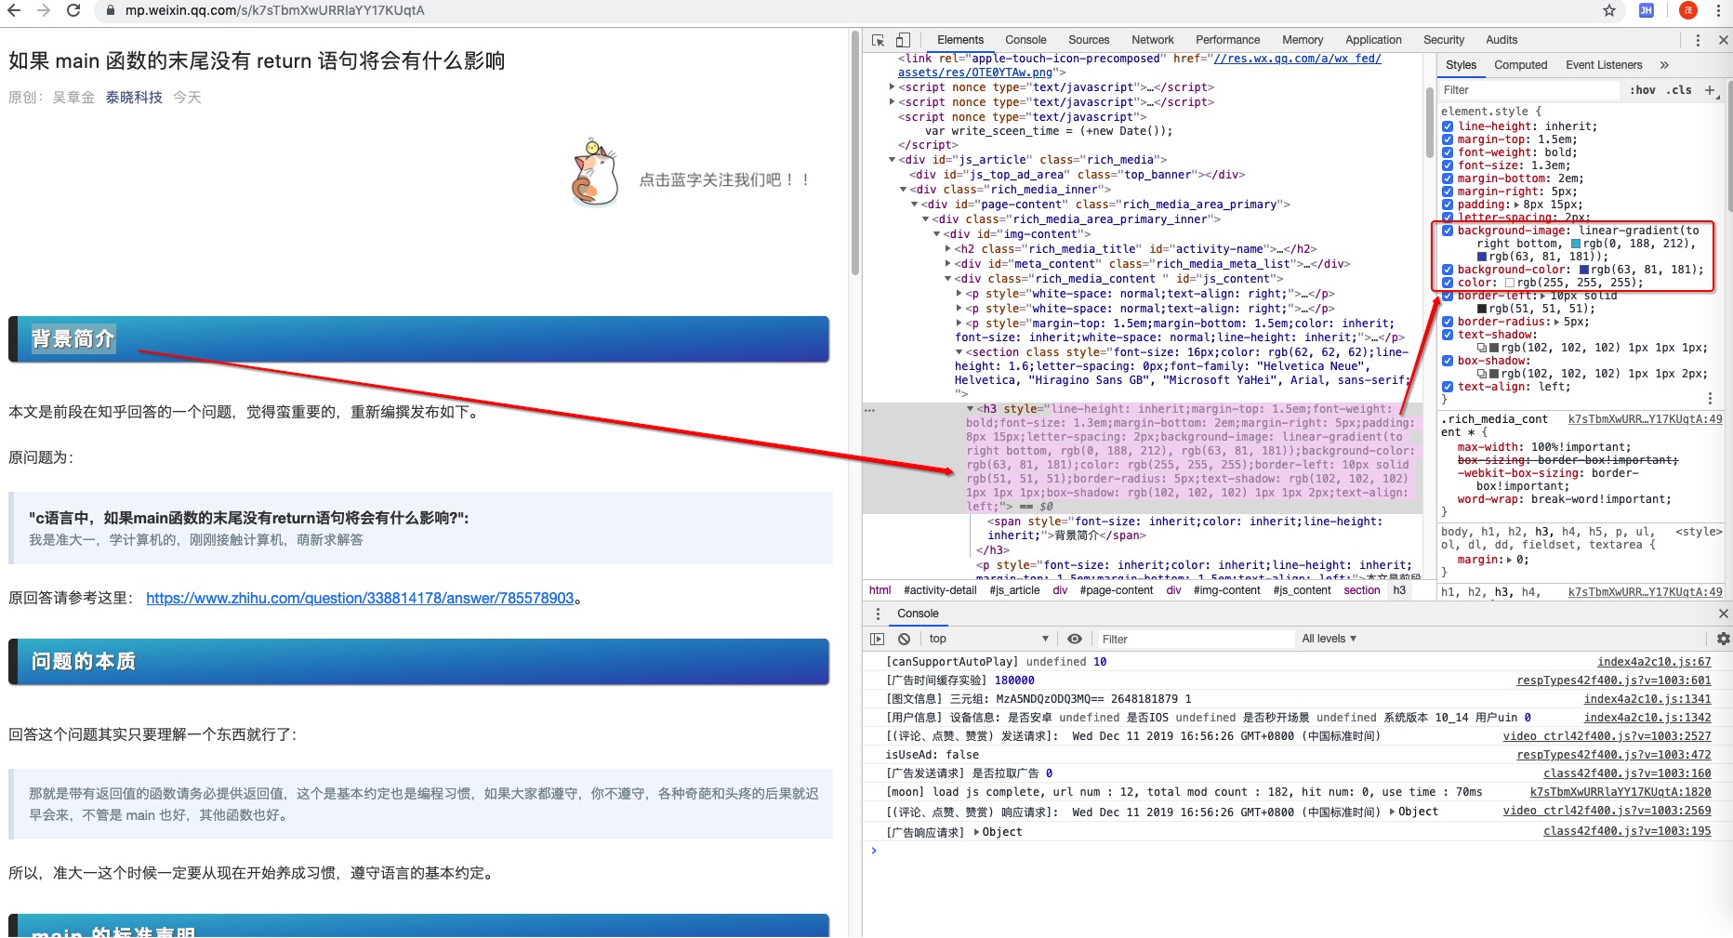Disable the font-size 1.3em property
The height and width of the screenshot is (938, 1733).
point(1448,165)
